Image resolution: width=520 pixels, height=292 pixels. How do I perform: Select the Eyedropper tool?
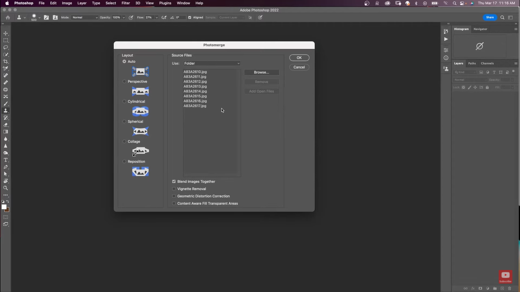tap(6, 68)
